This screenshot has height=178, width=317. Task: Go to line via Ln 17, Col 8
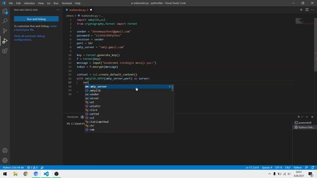(x=252, y=168)
